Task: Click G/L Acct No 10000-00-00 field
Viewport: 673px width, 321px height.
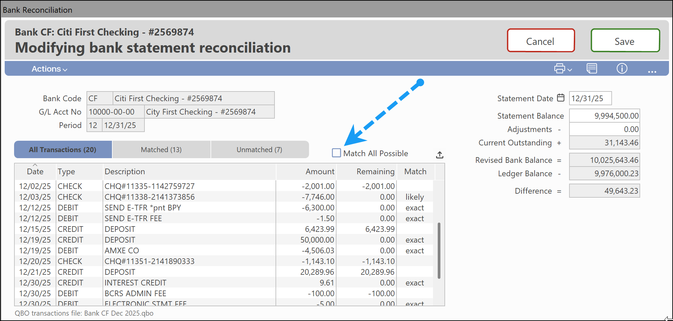Action: point(116,112)
